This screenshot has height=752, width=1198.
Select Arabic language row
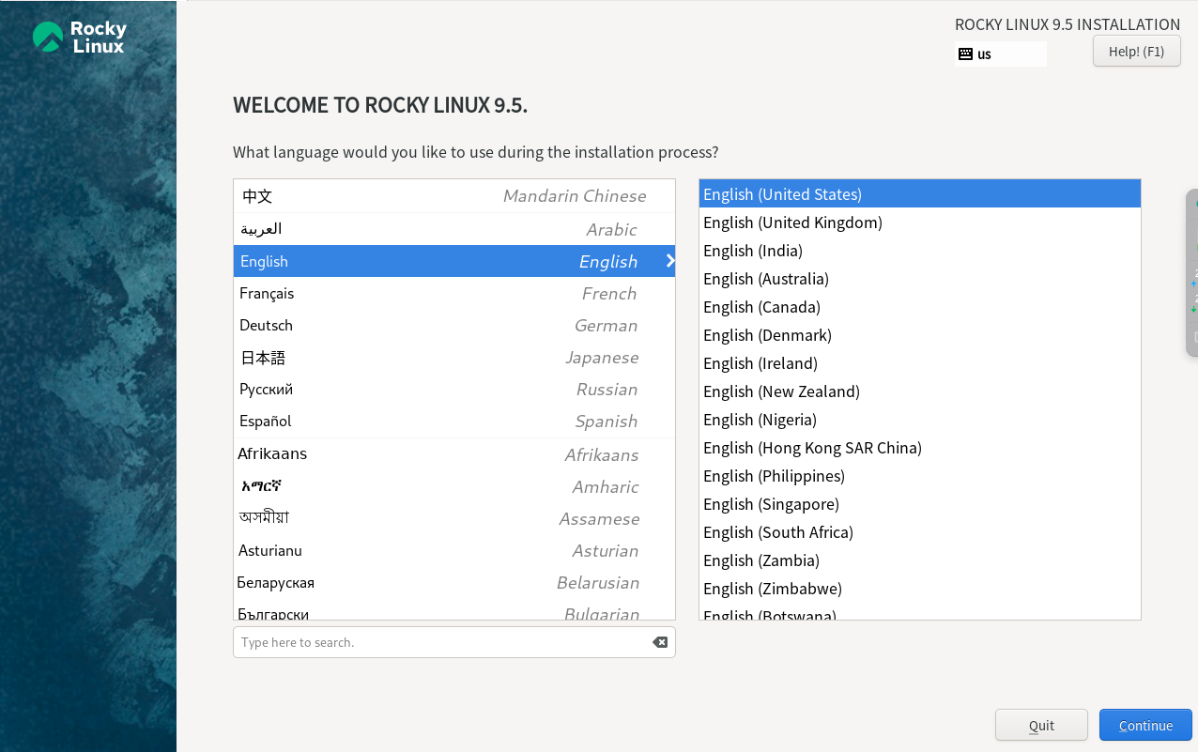pyautogui.click(x=454, y=229)
